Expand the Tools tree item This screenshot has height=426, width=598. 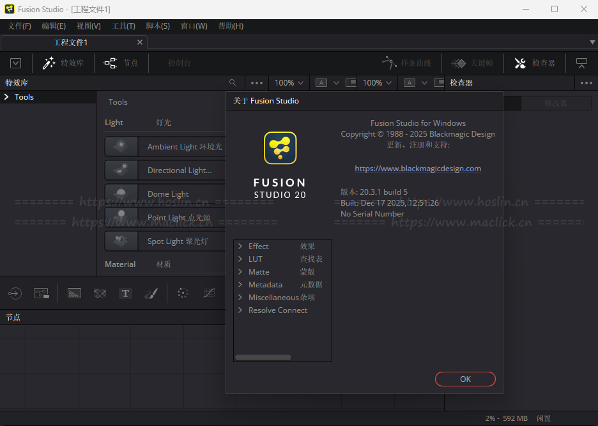(x=6, y=97)
